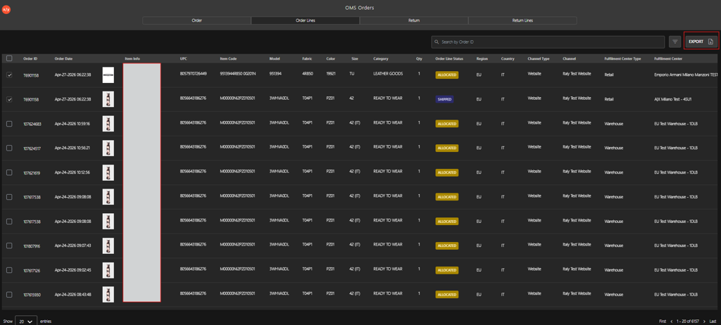Click the EXPORT button

701,42
